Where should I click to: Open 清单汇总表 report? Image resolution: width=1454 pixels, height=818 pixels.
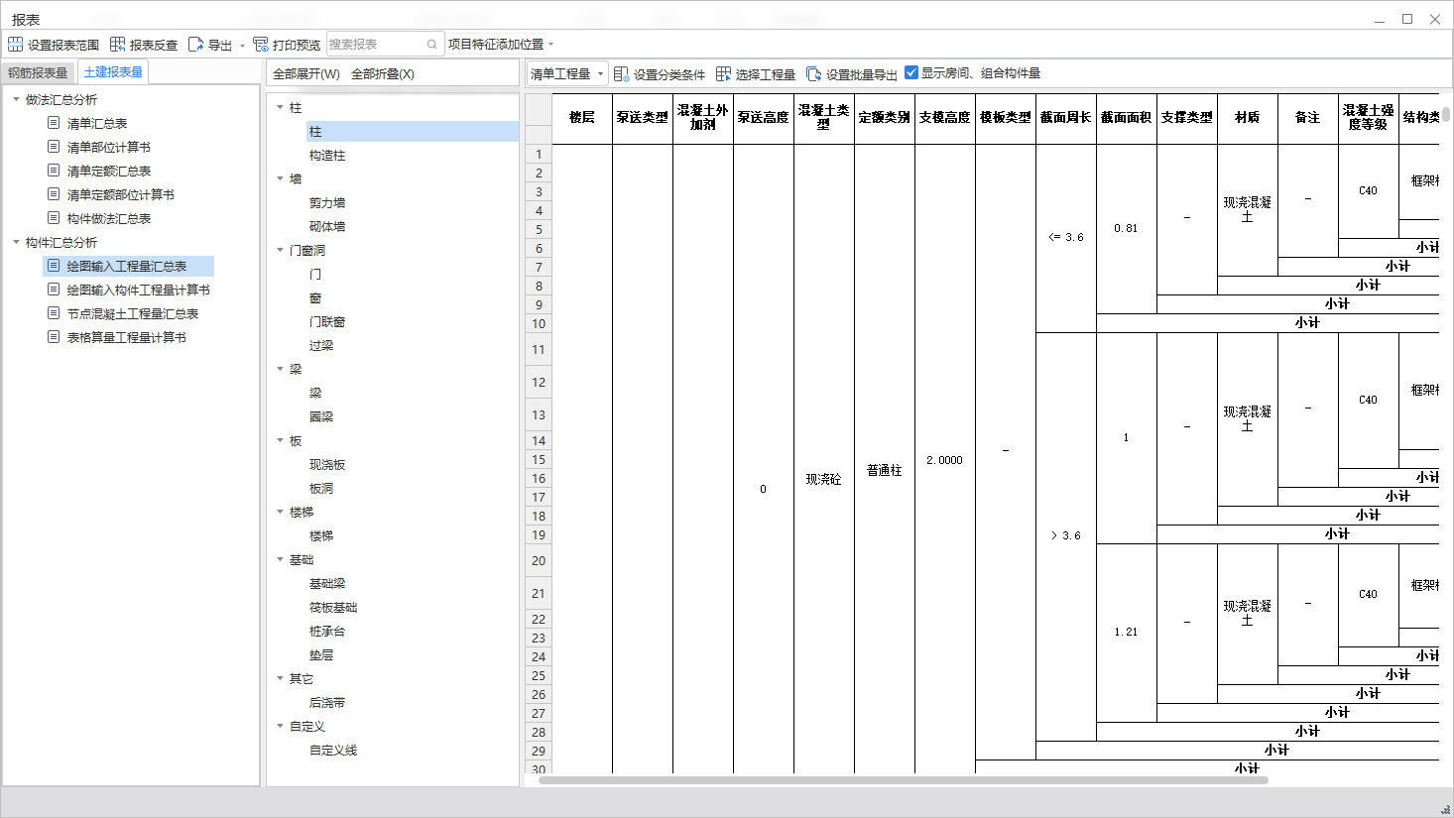pyautogui.click(x=97, y=123)
